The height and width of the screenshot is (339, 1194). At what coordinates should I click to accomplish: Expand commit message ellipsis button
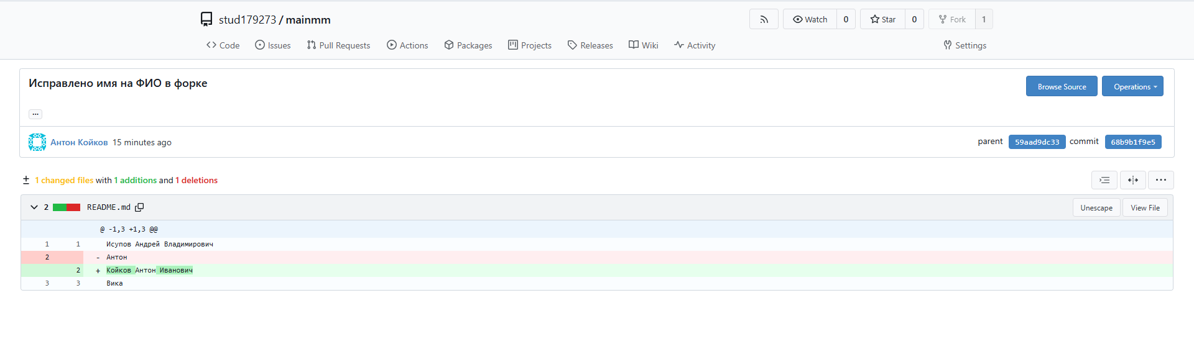35,114
